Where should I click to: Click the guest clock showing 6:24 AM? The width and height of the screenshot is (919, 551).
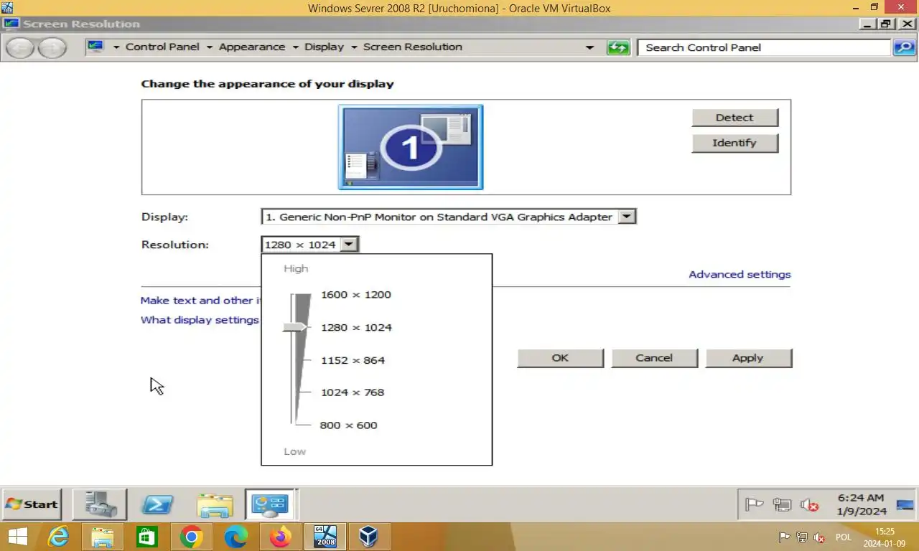pos(861,504)
